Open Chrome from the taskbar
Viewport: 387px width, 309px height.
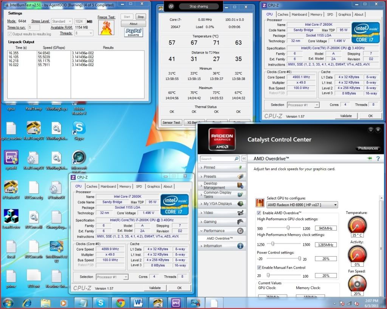[x=121, y=303]
